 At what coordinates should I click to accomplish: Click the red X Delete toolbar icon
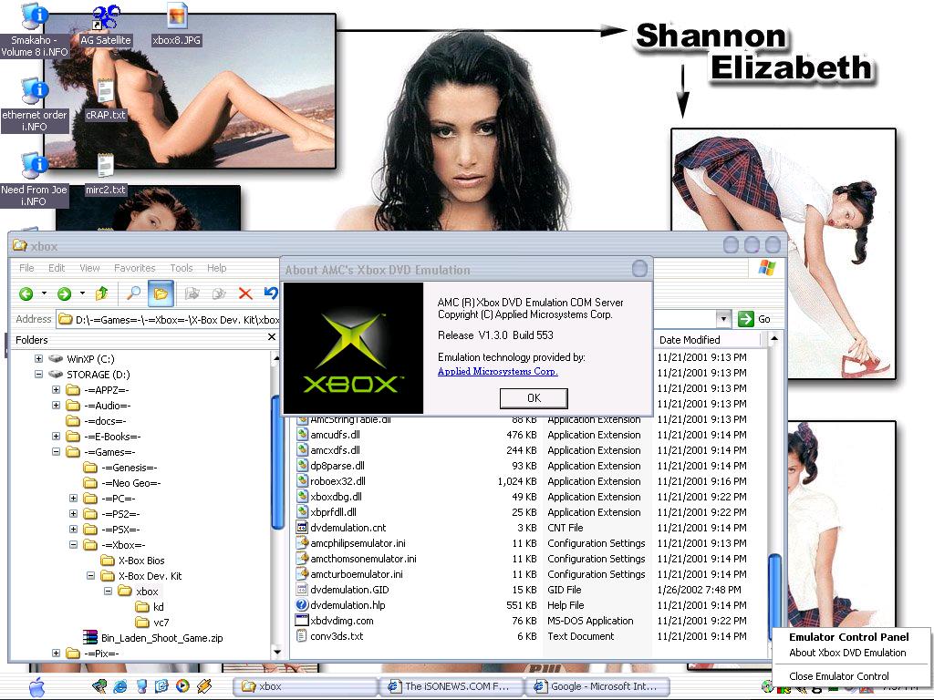(x=245, y=293)
